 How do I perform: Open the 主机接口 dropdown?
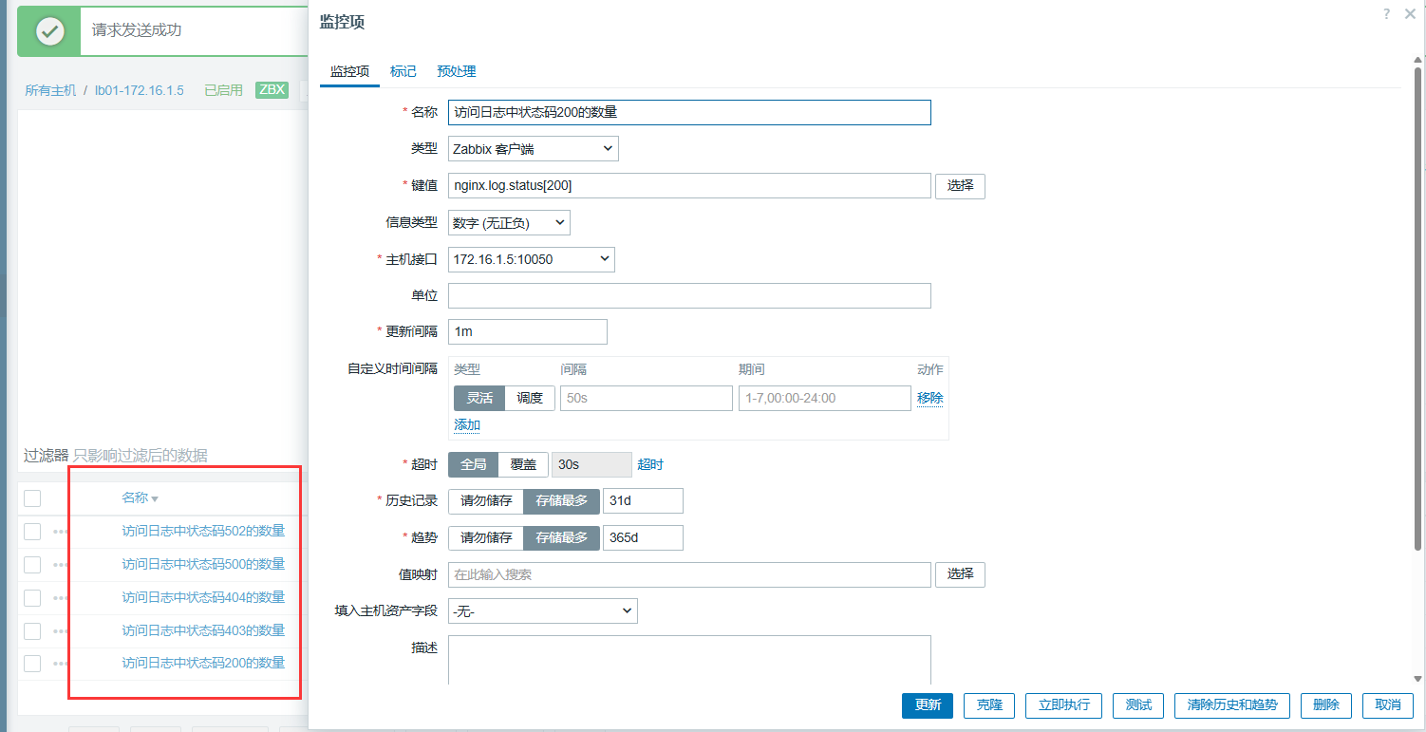point(531,259)
